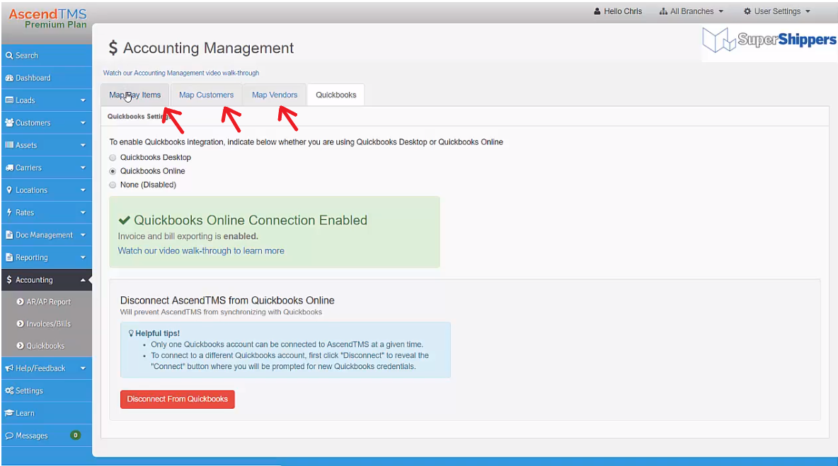Image resolution: width=838 pixels, height=466 pixels.
Task: Click the Quickbooks submenu arrow icon
Action: tap(21, 346)
